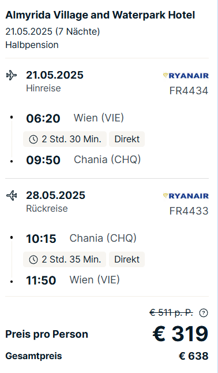Click flight number FR4433
Viewport: 218px width, 373px height.
[x=189, y=211]
